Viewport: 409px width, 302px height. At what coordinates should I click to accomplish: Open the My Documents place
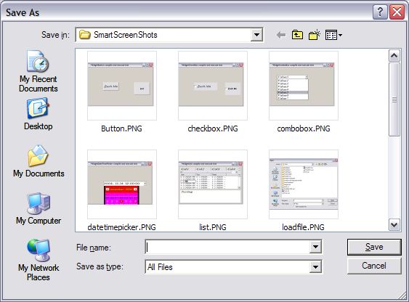(x=39, y=161)
